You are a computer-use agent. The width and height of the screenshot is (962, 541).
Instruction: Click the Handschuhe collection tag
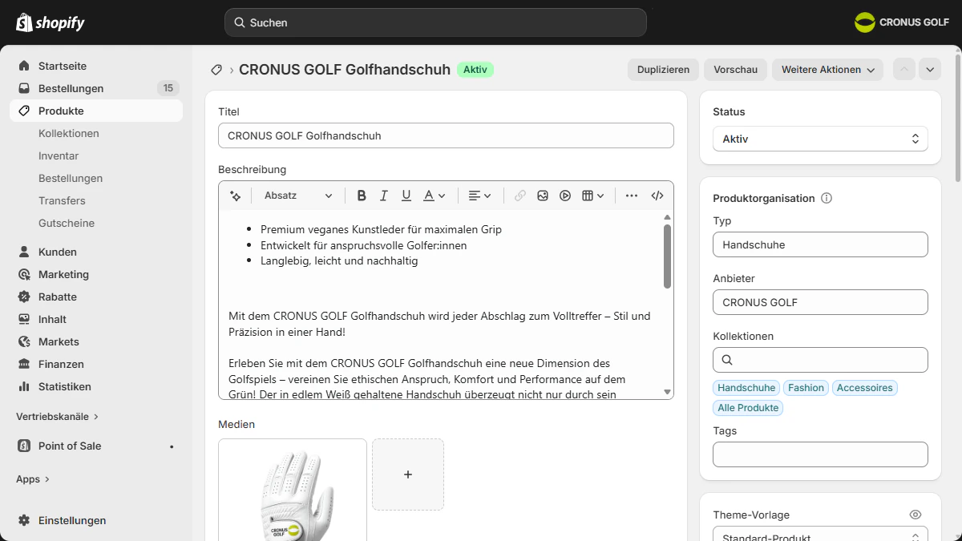(x=746, y=388)
